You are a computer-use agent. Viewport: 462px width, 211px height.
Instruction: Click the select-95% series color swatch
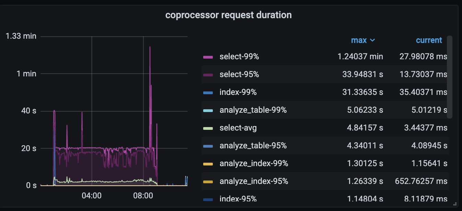click(208, 75)
